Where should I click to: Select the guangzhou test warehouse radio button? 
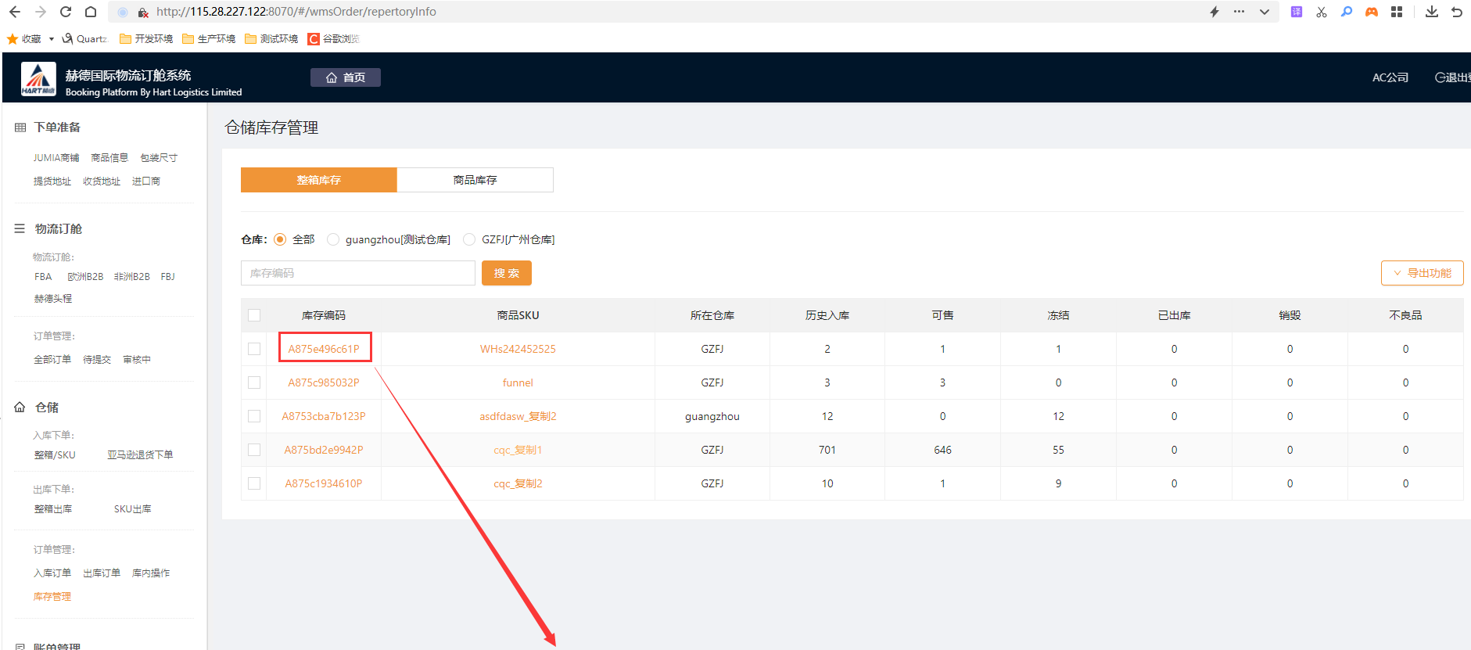[334, 239]
